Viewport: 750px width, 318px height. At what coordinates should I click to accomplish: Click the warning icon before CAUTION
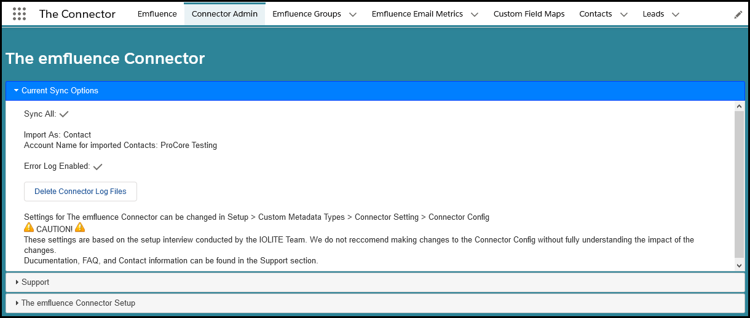(29, 228)
